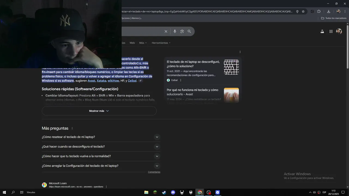Open Google Lens image search
Screen dimensions: 349x196
click(x=182, y=31)
